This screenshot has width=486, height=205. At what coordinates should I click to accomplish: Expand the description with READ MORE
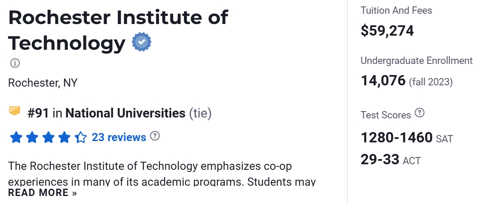tap(42, 193)
